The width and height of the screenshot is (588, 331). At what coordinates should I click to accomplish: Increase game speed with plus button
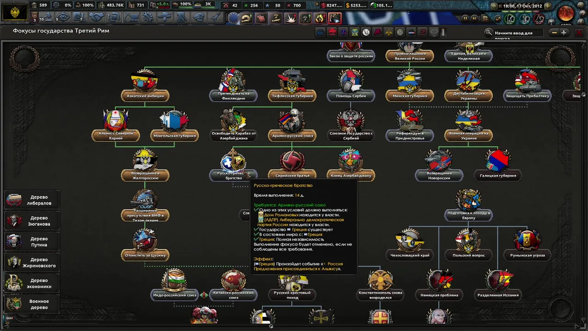pos(548,6)
